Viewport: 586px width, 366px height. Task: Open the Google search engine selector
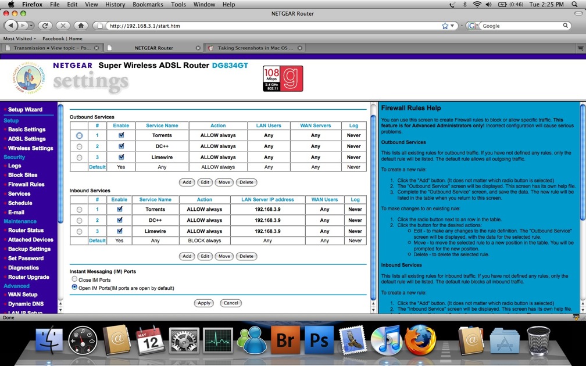pos(473,26)
